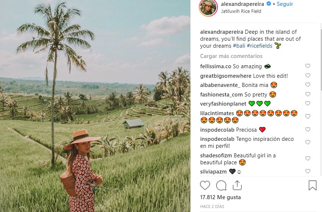Like greatbigsomewhere's comment

point(308,76)
